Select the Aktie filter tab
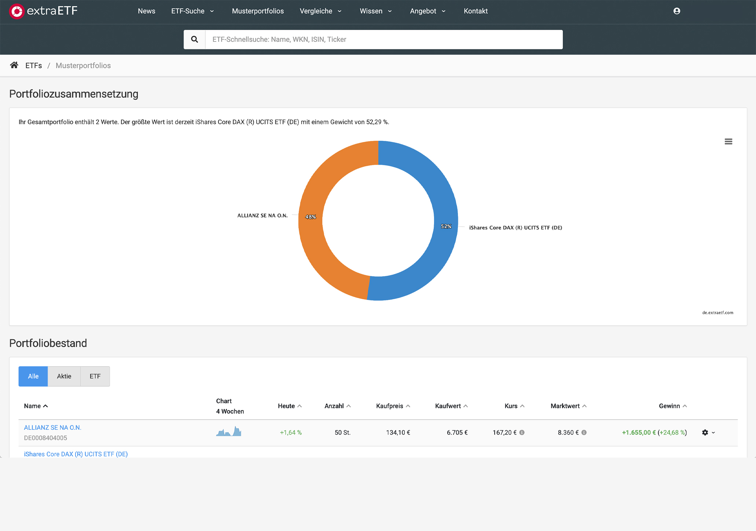756x531 pixels. 64,376
